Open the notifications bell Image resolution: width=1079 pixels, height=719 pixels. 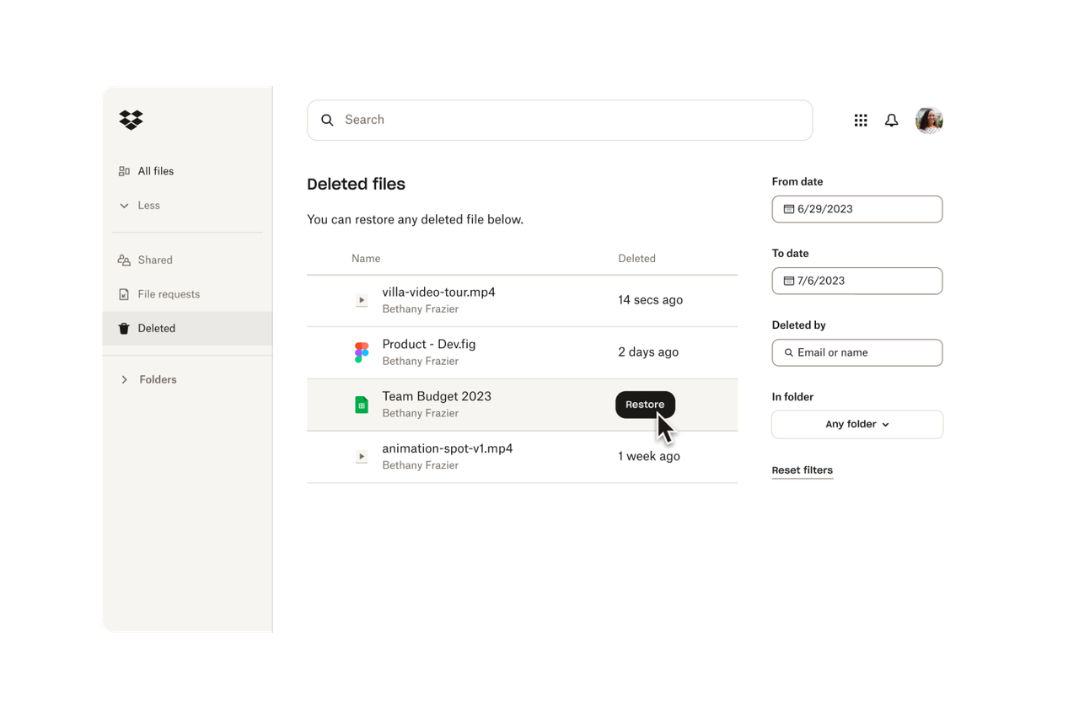coord(891,120)
